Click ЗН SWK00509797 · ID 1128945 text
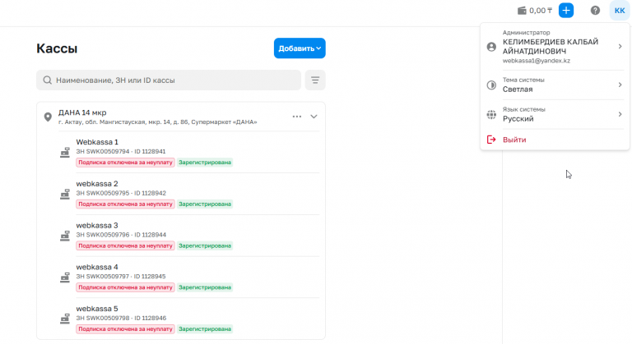The width and height of the screenshot is (632, 344). pyautogui.click(x=121, y=277)
